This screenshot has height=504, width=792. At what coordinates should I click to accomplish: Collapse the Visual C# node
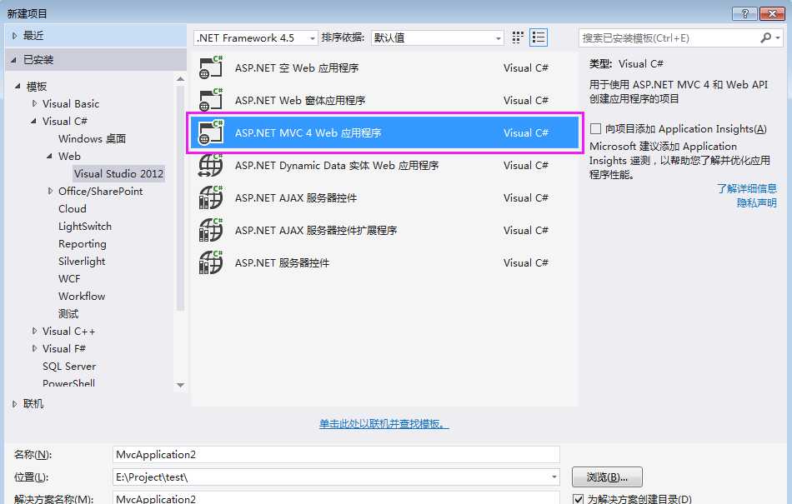[x=34, y=121]
